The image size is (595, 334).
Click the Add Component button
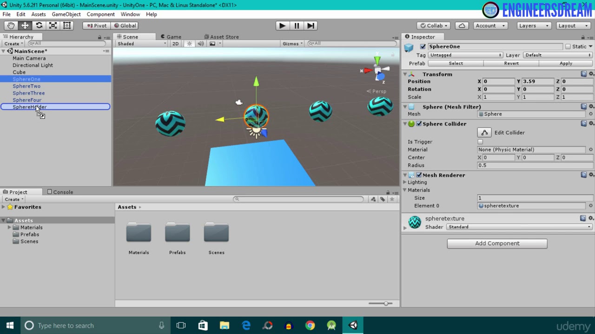[497, 244]
